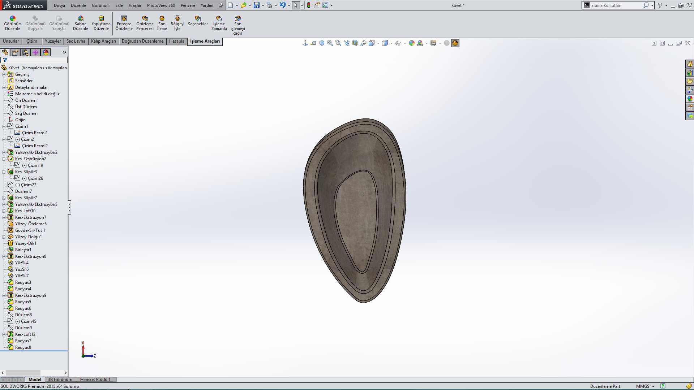
Task: Click Son işlemeyi çağır recall render
Action: [237, 25]
